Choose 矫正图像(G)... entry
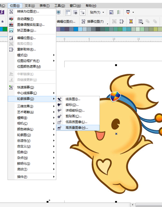 click(32, 30)
